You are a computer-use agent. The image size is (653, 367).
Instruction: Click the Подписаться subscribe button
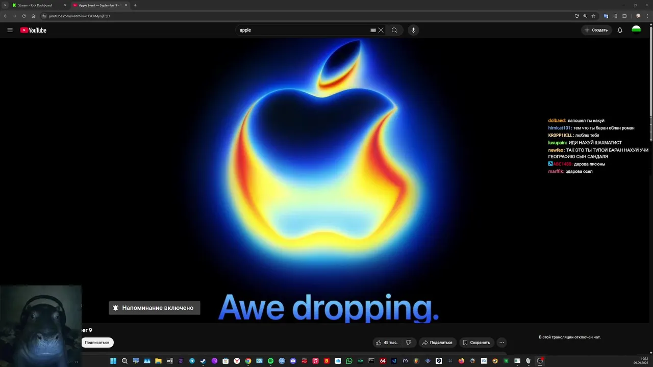pyautogui.click(x=97, y=343)
